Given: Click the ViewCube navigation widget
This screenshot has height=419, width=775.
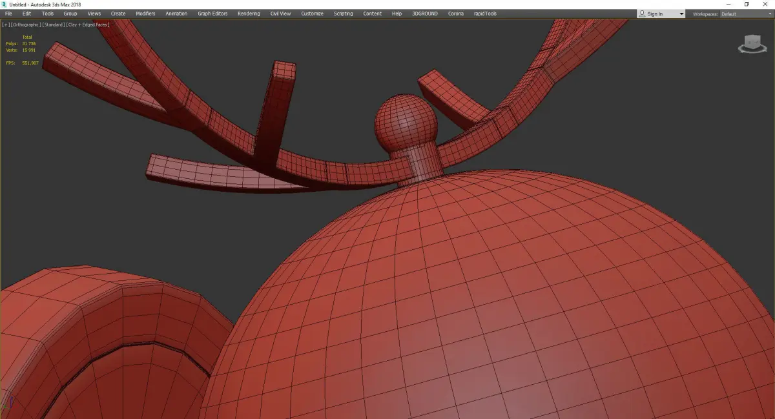Looking at the screenshot, I should 752,45.
